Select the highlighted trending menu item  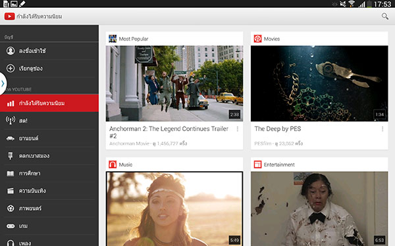coord(49,103)
